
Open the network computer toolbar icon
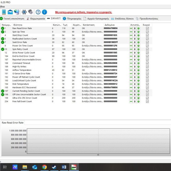(x=17, y=12)
